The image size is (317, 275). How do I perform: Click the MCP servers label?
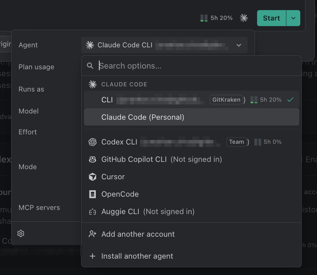tap(39, 207)
